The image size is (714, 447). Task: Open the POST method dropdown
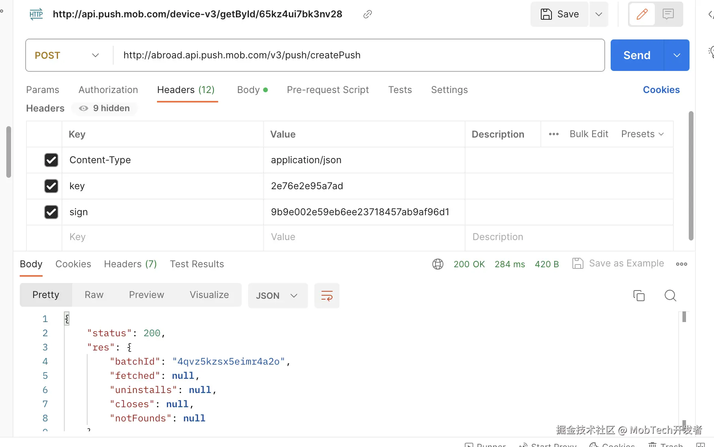67,56
